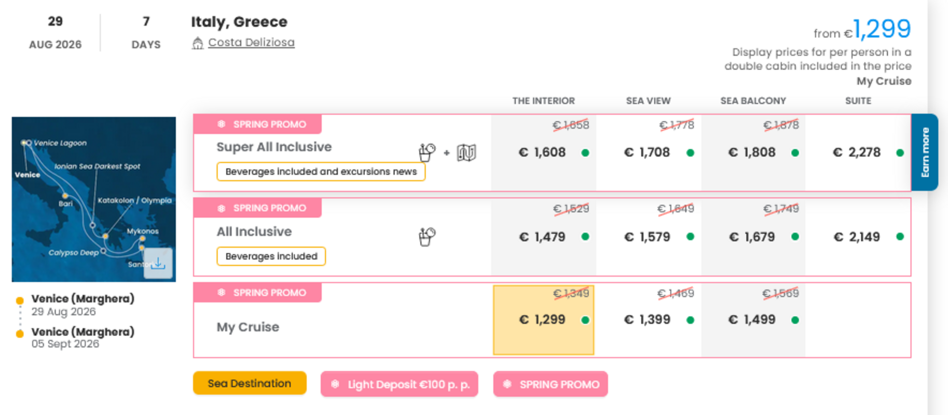
Task: Click snowflake icon on Light Deposit badge
Action: 335,384
